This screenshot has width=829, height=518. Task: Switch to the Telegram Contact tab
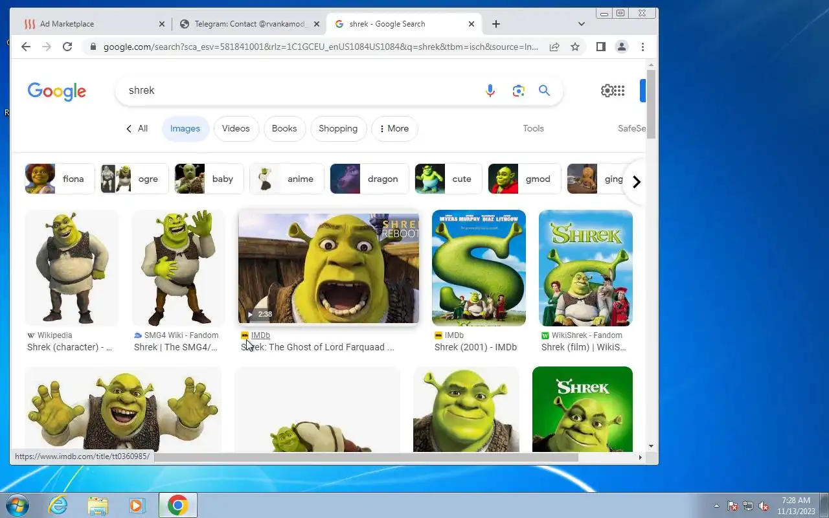click(250, 24)
